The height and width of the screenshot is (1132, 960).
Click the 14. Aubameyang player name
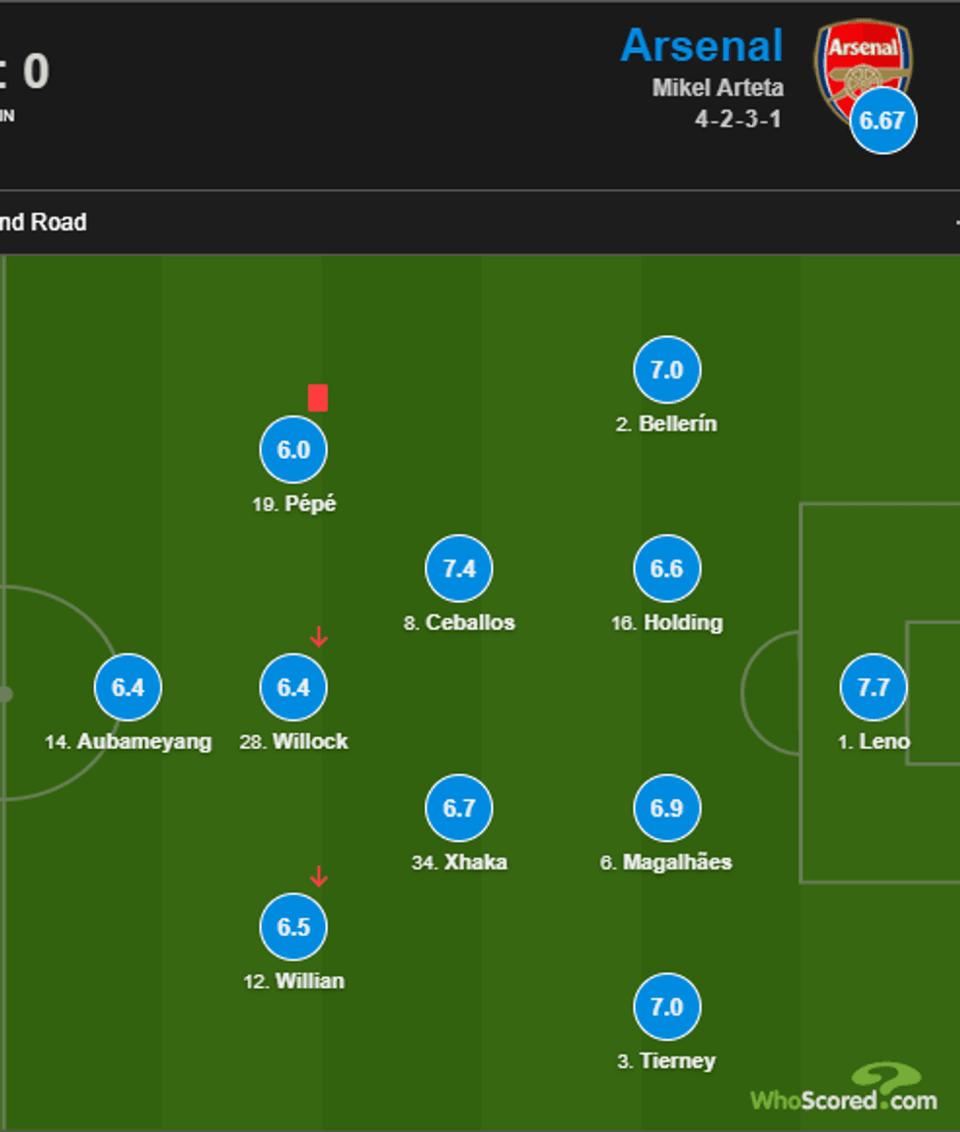128,742
